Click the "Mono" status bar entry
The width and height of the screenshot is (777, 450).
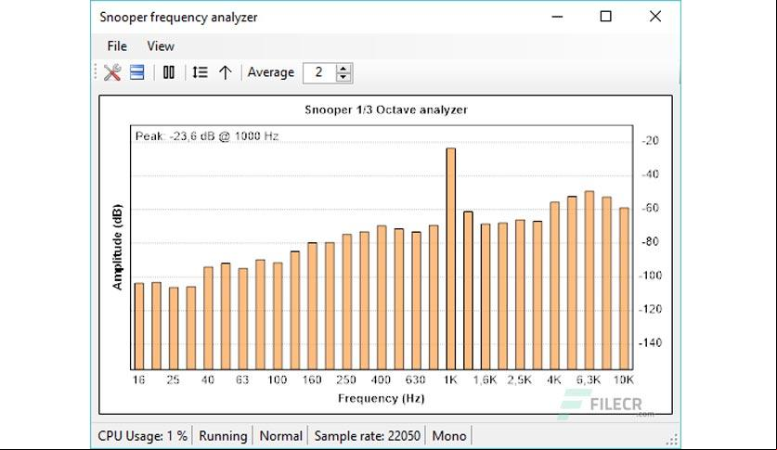click(x=449, y=436)
